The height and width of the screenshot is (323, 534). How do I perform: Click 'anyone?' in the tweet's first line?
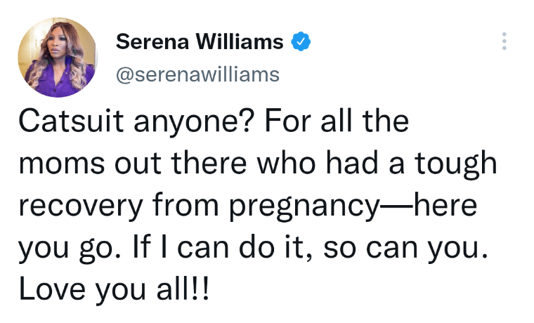pos(194,122)
